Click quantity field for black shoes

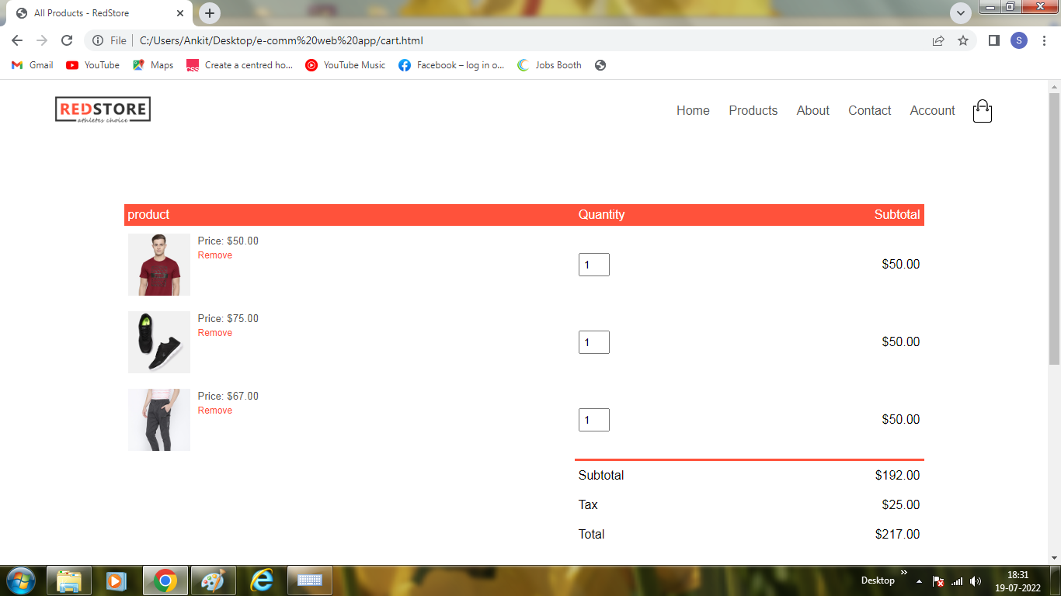click(x=594, y=342)
